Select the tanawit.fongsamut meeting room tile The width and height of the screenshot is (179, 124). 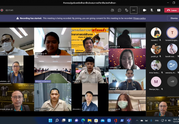click(x=53, y=69)
